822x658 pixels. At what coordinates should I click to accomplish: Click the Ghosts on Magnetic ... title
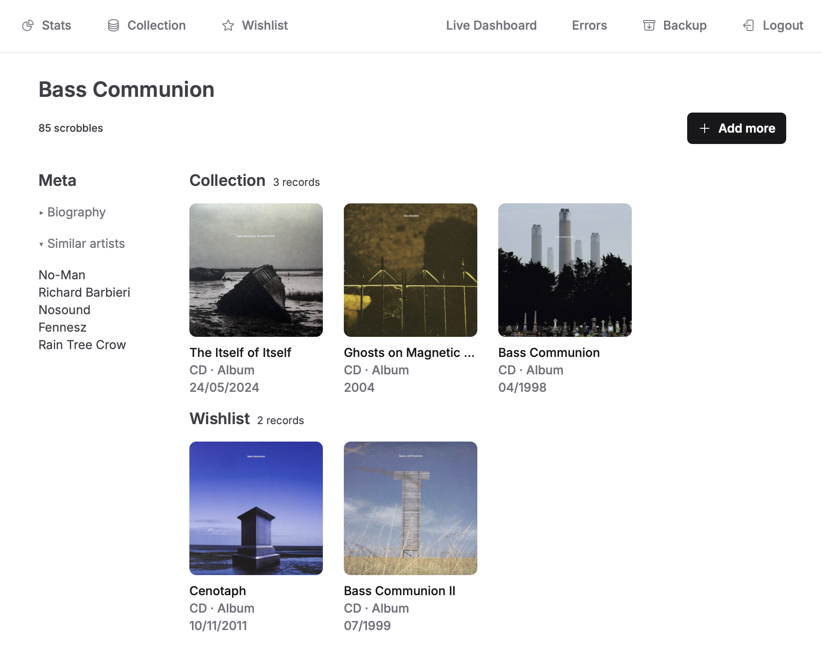click(x=409, y=353)
